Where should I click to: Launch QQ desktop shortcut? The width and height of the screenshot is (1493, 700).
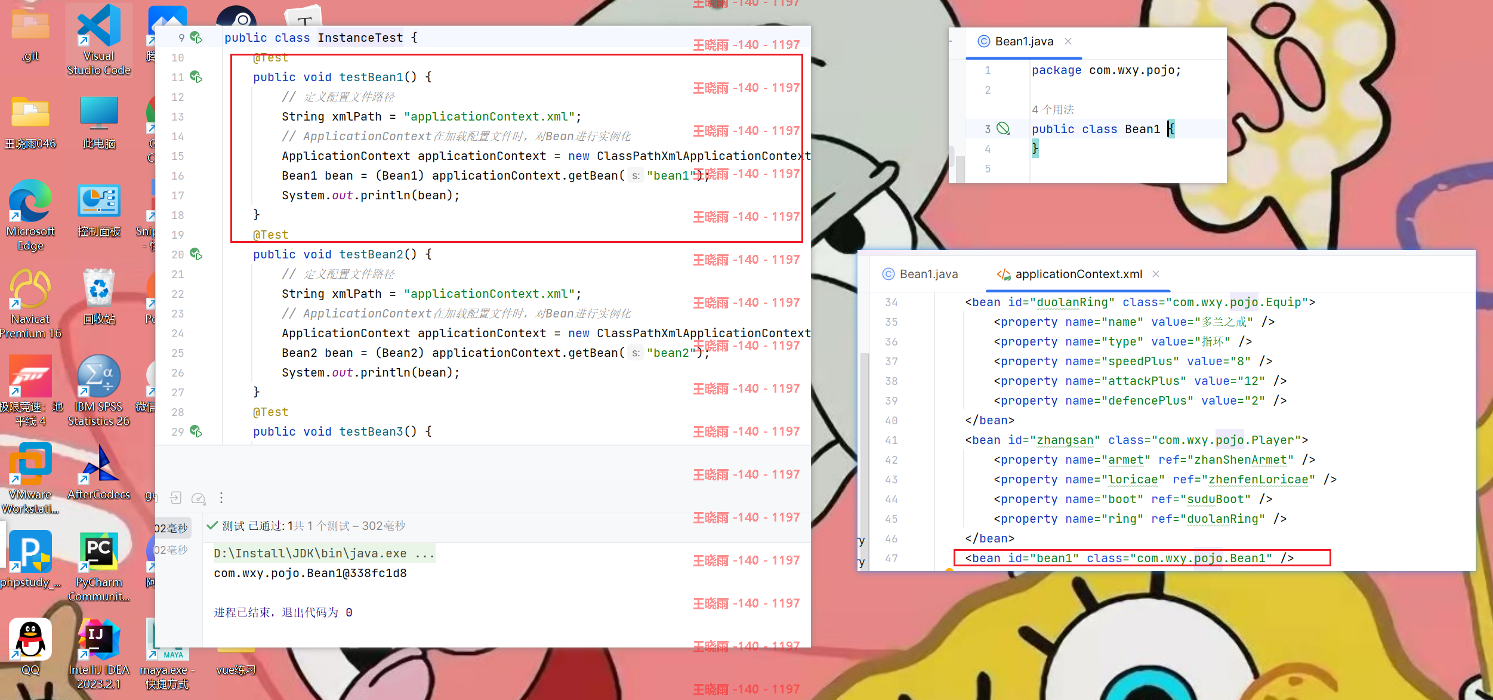click(30, 647)
